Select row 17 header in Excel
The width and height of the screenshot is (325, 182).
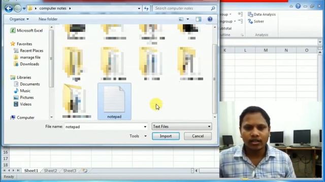(x=6, y=158)
